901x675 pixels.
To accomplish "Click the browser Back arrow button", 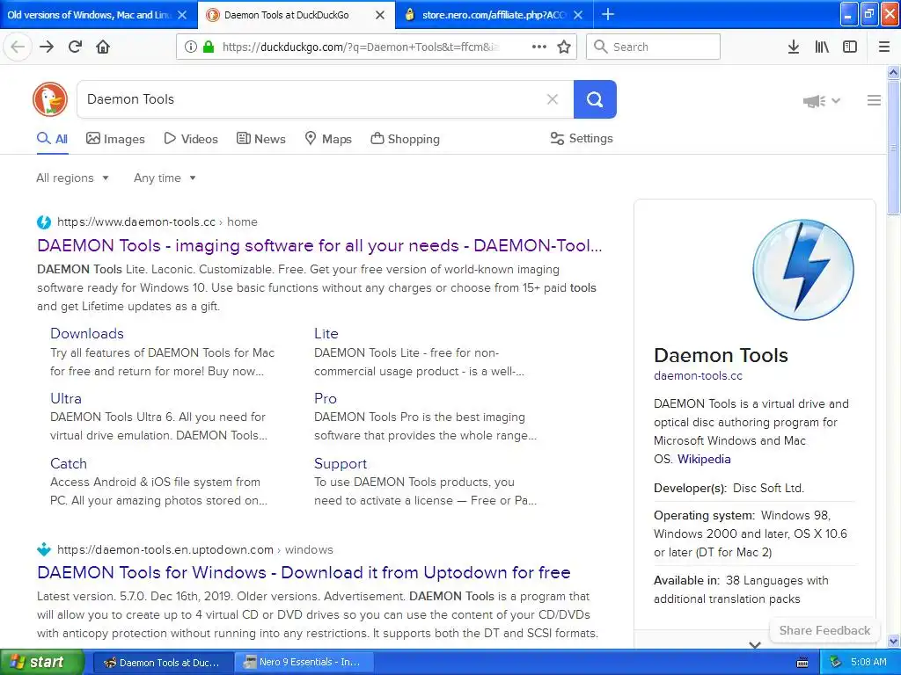I will 18,47.
